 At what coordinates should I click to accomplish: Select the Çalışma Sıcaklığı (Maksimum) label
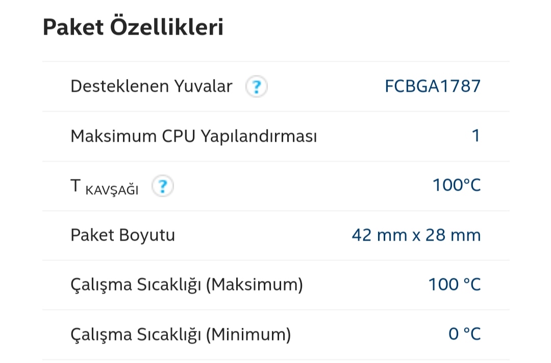[x=187, y=284]
